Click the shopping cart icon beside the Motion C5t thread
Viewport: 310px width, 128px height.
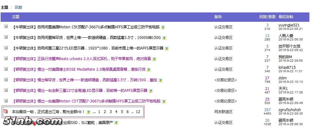coord(6,26)
